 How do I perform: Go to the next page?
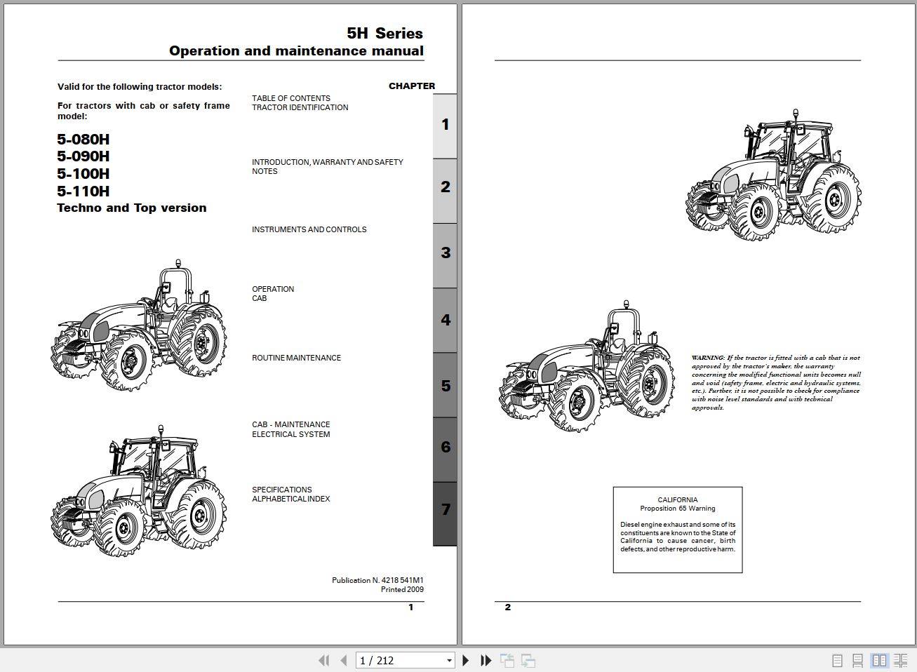click(x=466, y=660)
